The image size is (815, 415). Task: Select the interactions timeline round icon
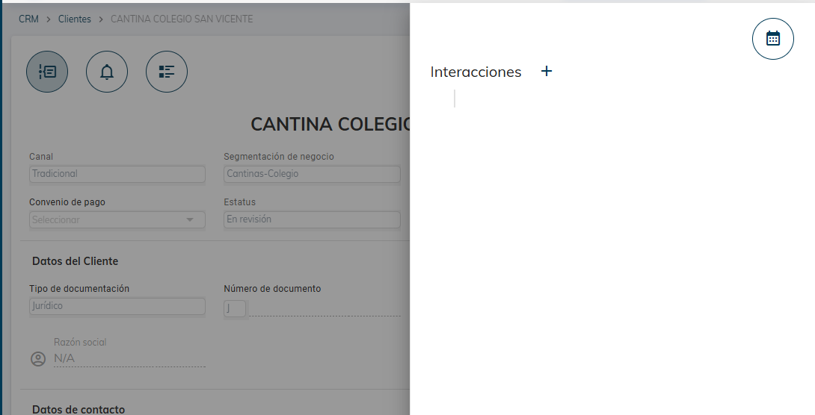click(47, 72)
